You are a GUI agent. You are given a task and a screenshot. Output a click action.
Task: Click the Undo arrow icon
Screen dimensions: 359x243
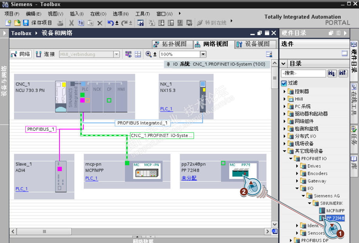click(x=110, y=23)
